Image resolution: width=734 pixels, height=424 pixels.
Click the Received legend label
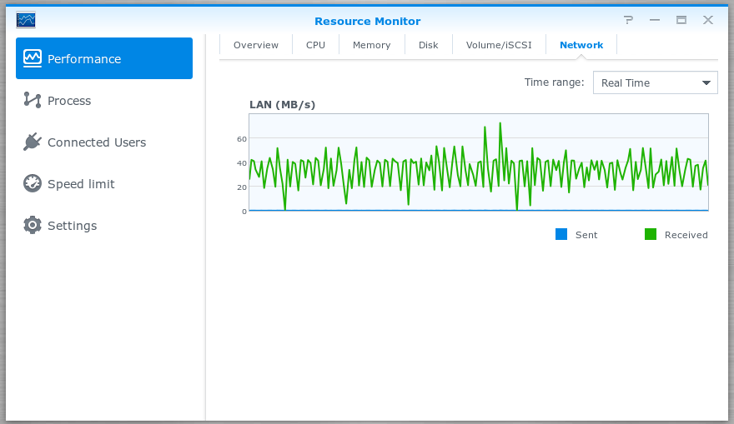686,235
